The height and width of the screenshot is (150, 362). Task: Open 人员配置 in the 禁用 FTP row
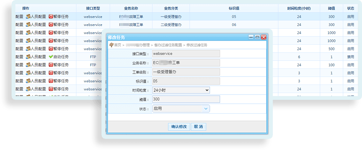coord(36,57)
